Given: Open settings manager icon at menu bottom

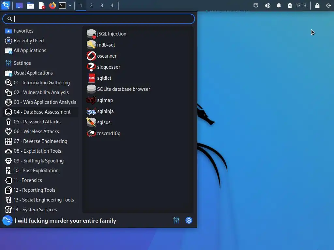Looking at the screenshot, I should pyautogui.click(x=176, y=220).
